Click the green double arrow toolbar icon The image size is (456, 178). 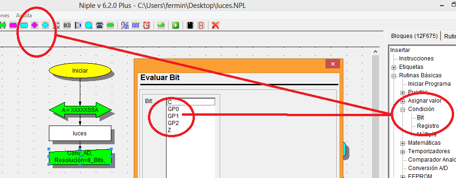click(x=3, y=25)
